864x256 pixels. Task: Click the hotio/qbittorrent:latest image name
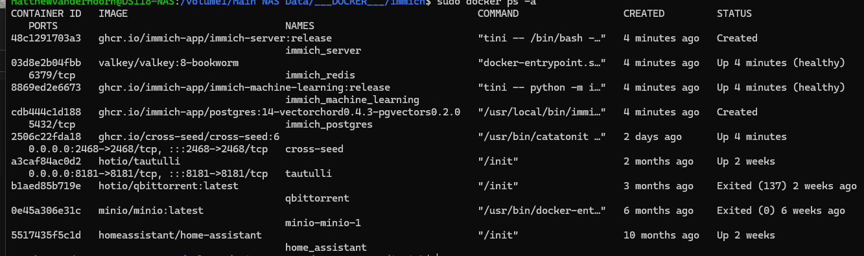pos(169,186)
